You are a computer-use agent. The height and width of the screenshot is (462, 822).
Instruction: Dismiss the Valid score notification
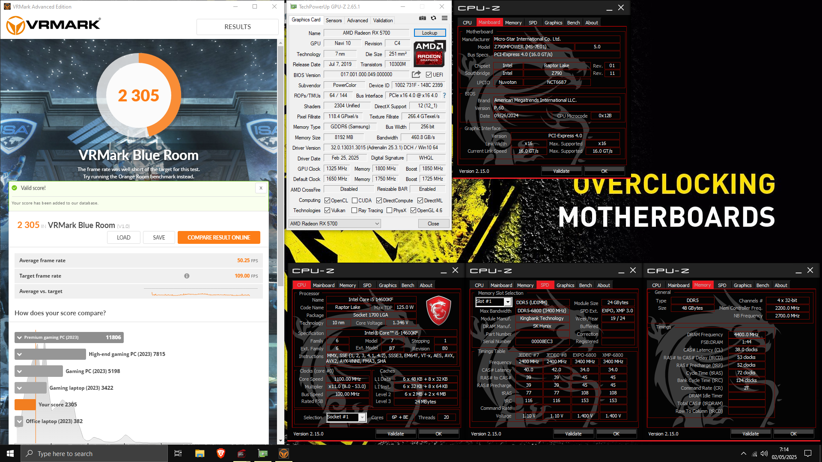click(261, 188)
